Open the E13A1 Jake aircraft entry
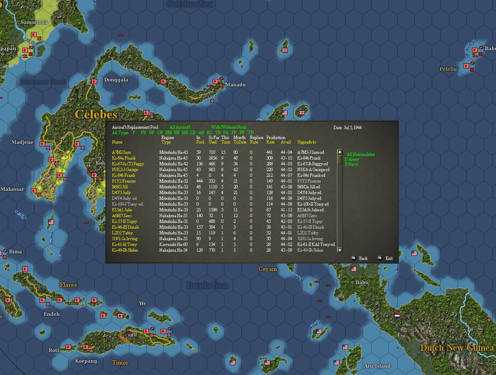Image resolution: width=496 pixels, height=375 pixels. point(122,210)
